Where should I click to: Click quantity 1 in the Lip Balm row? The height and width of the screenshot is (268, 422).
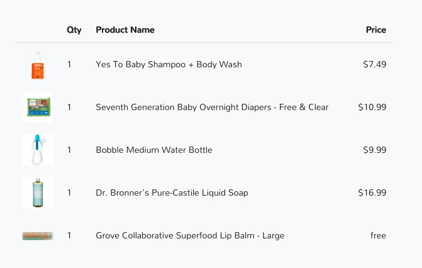(x=69, y=236)
